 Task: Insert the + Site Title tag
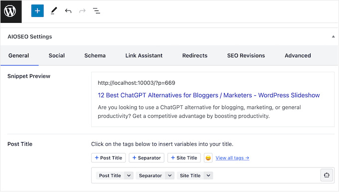pyautogui.click(x=184, y=158)
